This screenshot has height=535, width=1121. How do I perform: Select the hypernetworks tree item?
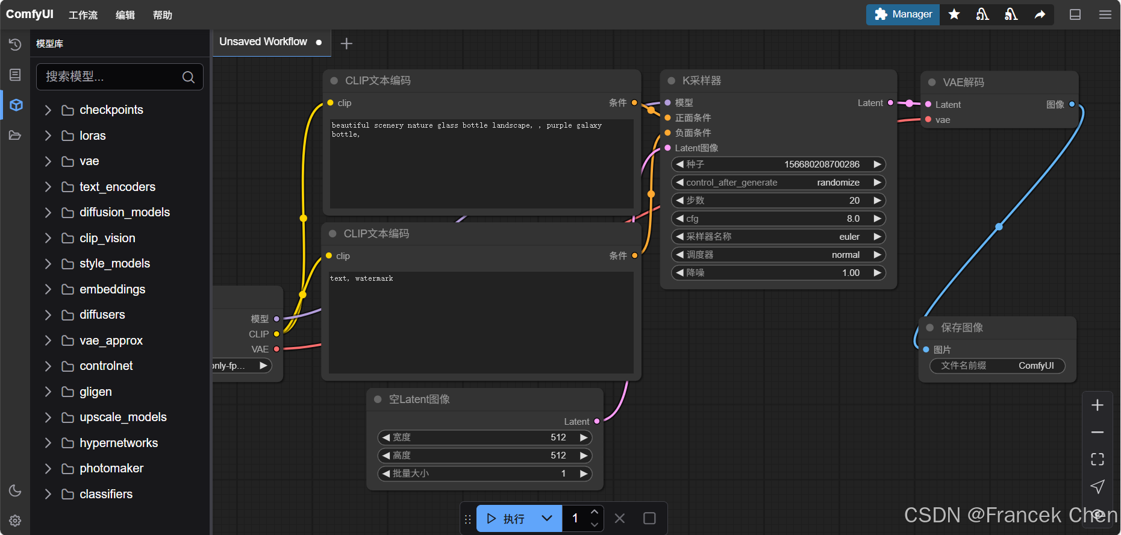[119, 443]
